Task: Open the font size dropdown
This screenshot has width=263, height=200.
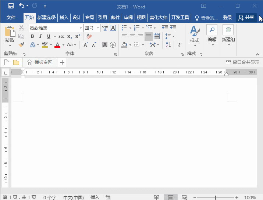Action: pyautogui.click(x=98, y=28)
